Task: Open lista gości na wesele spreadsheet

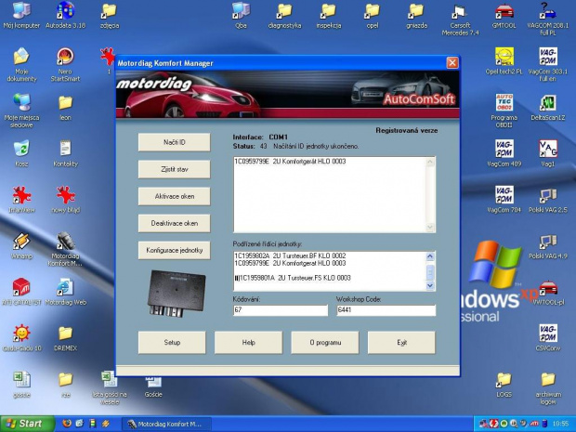Action: pos(109,388)
